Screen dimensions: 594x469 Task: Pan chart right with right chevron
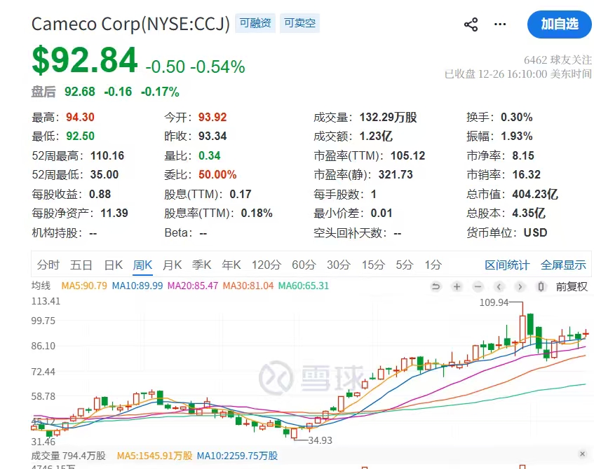pyautogui.click(x=520, y=287)
